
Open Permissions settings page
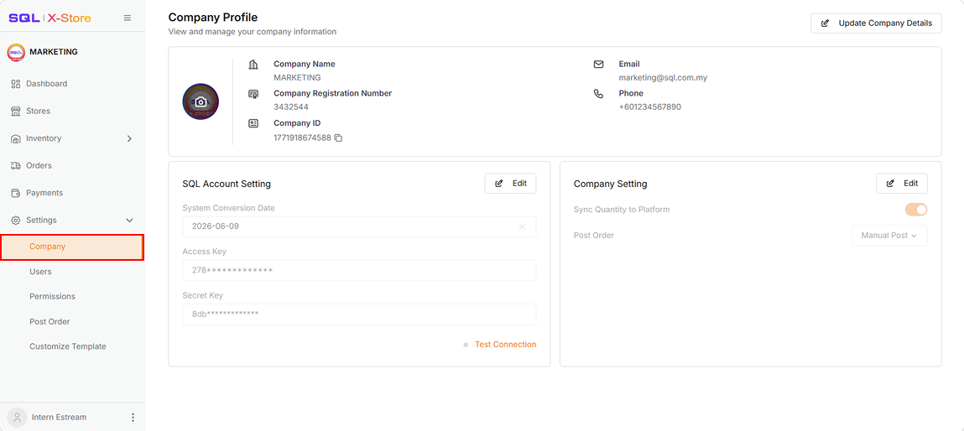coord(52,296)
